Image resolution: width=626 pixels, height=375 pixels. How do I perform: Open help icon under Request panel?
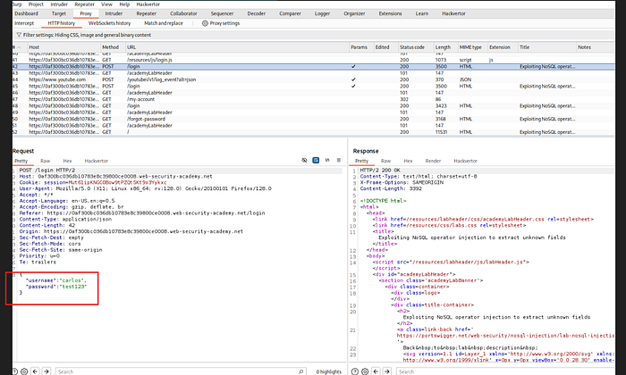(14, 371)
